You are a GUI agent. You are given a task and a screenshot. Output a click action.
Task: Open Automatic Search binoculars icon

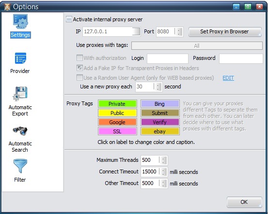pos(20,131)
